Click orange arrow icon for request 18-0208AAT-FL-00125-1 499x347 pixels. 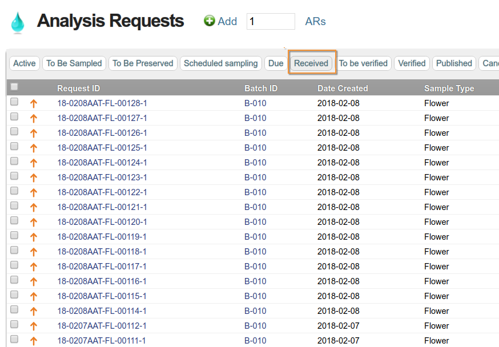click(33, 148)
